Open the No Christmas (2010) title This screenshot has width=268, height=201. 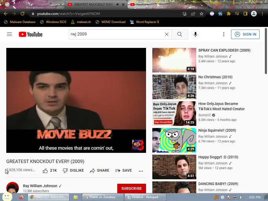click(215, 77)
